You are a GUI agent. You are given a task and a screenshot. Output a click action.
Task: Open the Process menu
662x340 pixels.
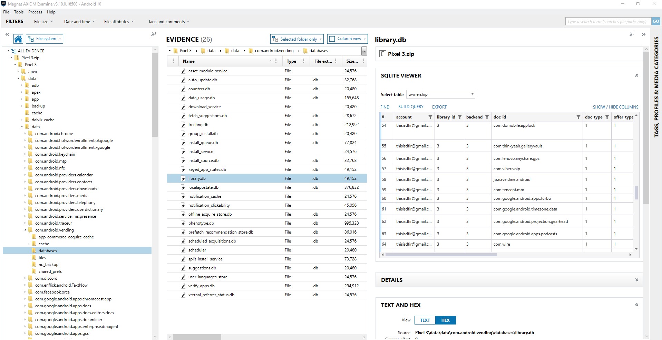point(35,12)
